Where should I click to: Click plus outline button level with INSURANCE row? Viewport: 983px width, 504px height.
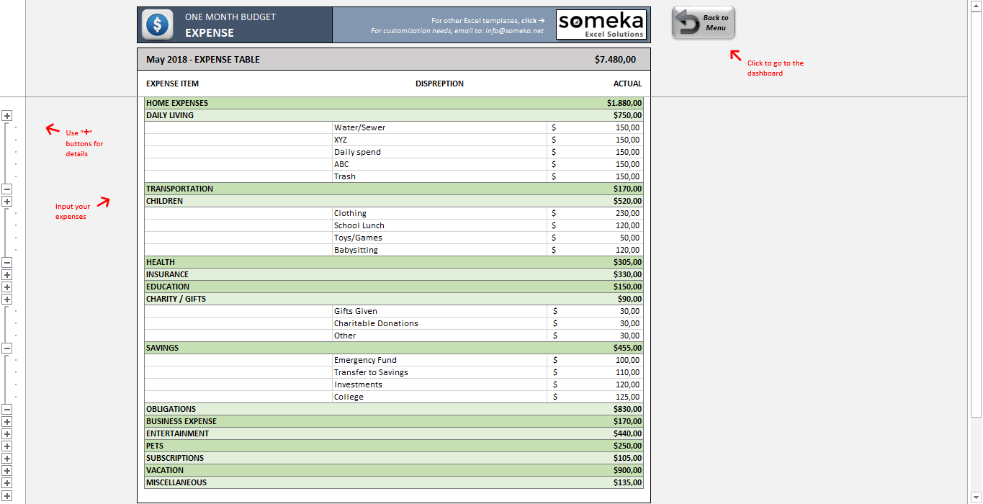tap(7, 274)
